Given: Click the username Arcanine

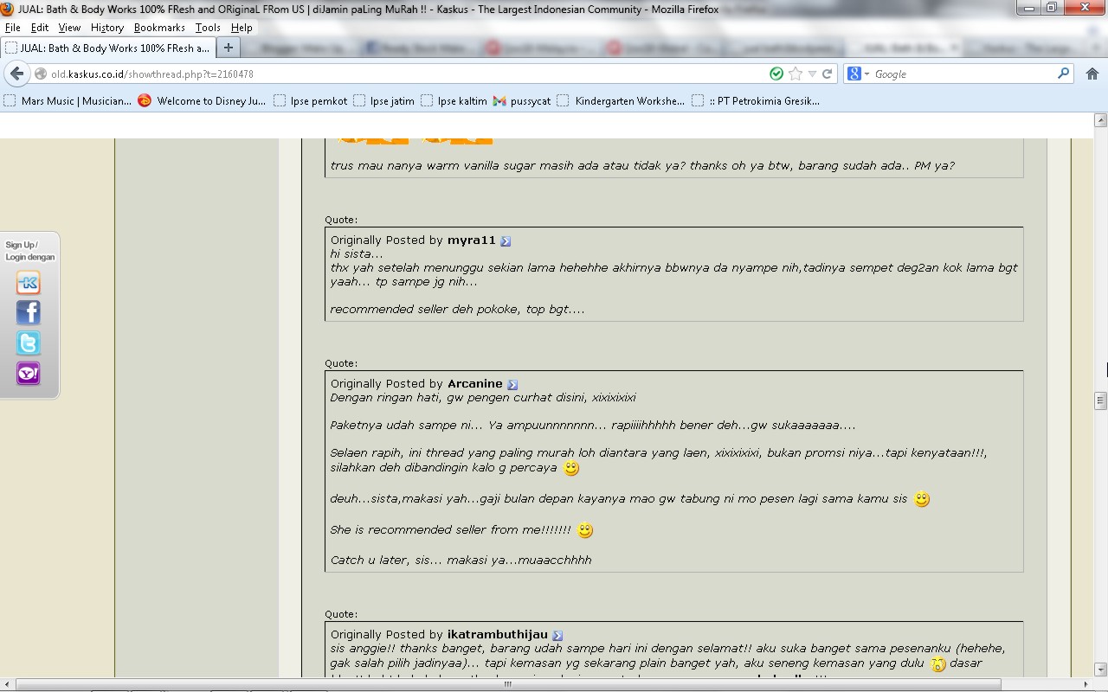Looking at the screenshot, I should click(475, 384).
